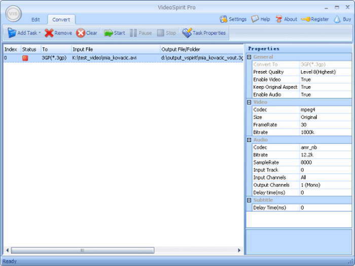Screen dimensions: 355x266
Task: Edit the Subtitle Delay Time(ms) value
Action: pyautogui.click(x=326, y=208)
